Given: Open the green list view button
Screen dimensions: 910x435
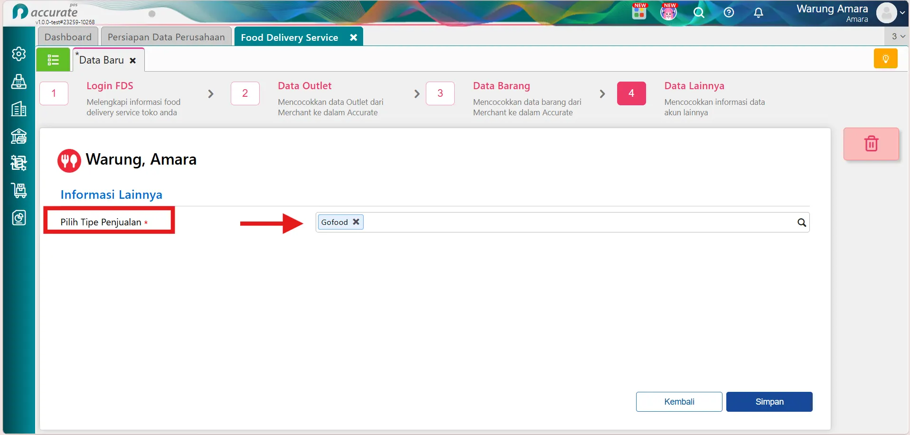Looking at the screenshot, I should coord(53,60).
